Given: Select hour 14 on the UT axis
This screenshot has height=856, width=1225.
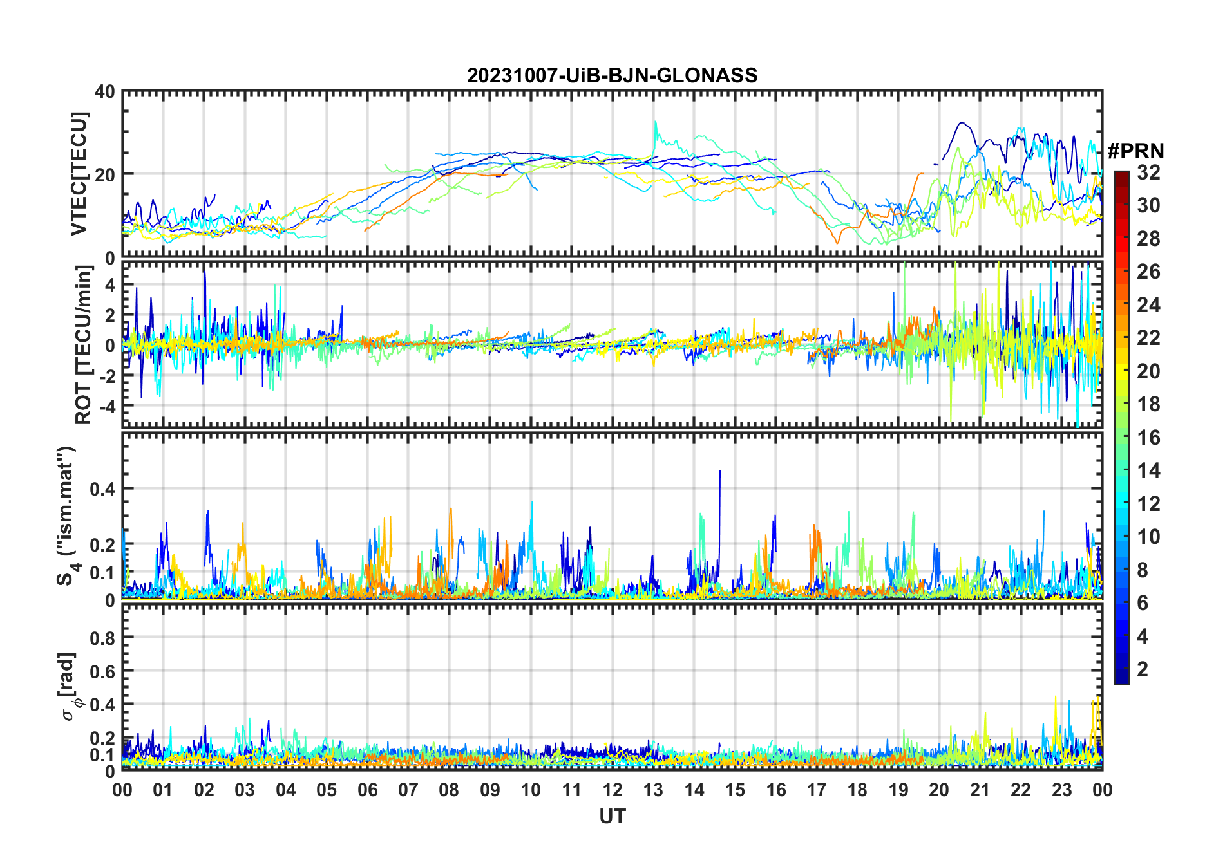Looking at the screenshot, I should (694, 790).
